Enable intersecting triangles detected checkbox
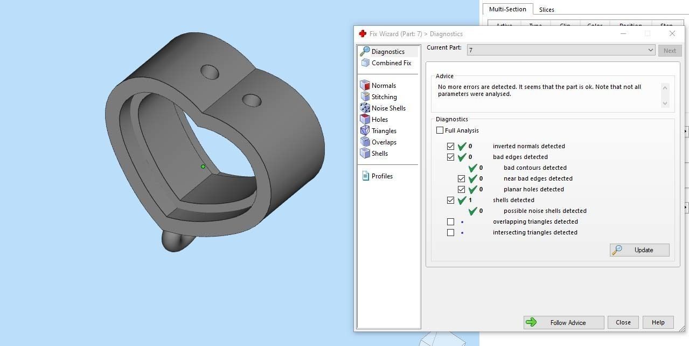Image resolution: width=689 pixels, height=346 pixels. (451, 232)
